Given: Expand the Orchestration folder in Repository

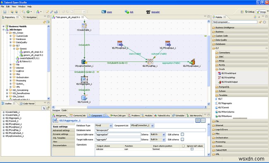Looking at the screenshot, I should click(x=10, y=78).
